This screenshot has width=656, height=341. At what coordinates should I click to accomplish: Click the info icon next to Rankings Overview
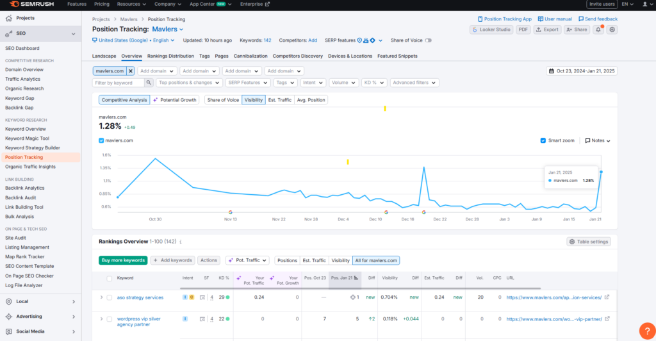[181, 242]
